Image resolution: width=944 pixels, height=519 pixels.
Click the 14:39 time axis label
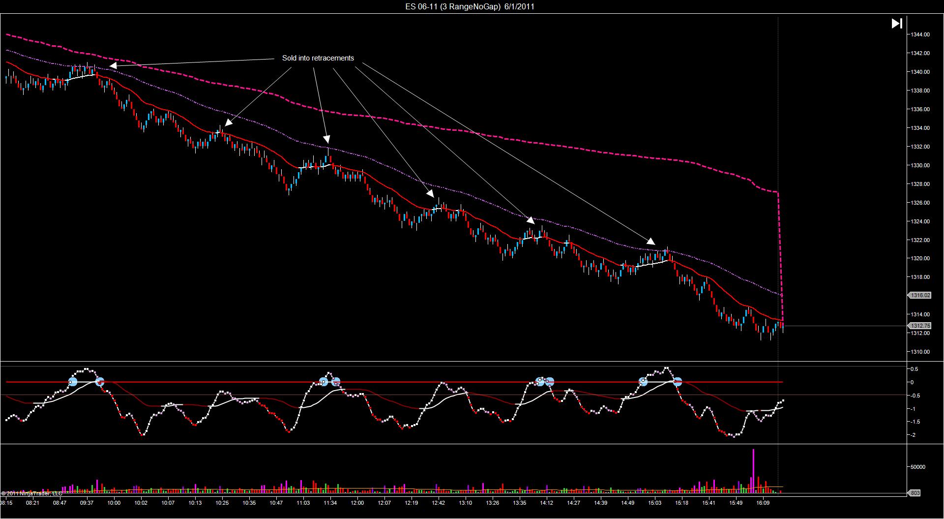[600, 503]
